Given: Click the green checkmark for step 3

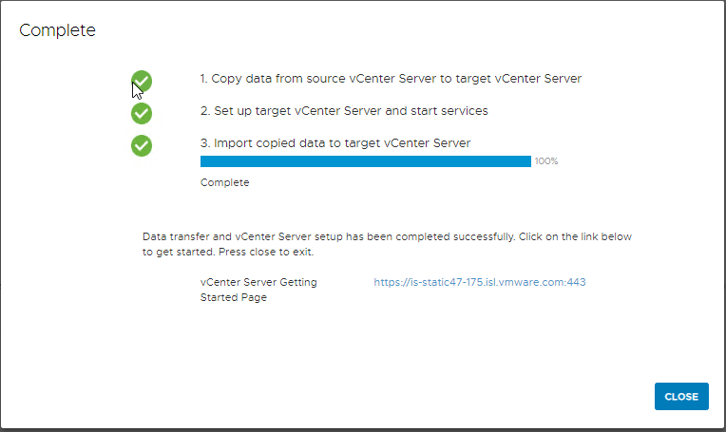Looking at the screenshot, I should click(x=142, y=145).
